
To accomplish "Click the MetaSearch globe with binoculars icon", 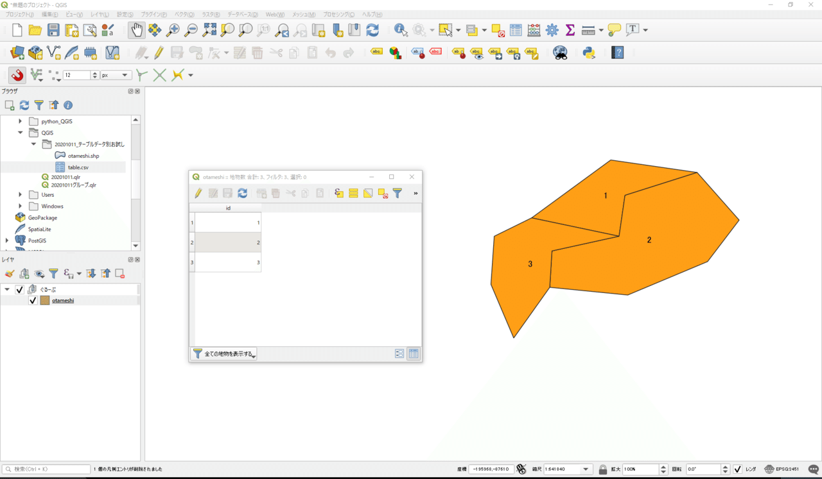I will point(561,53).
